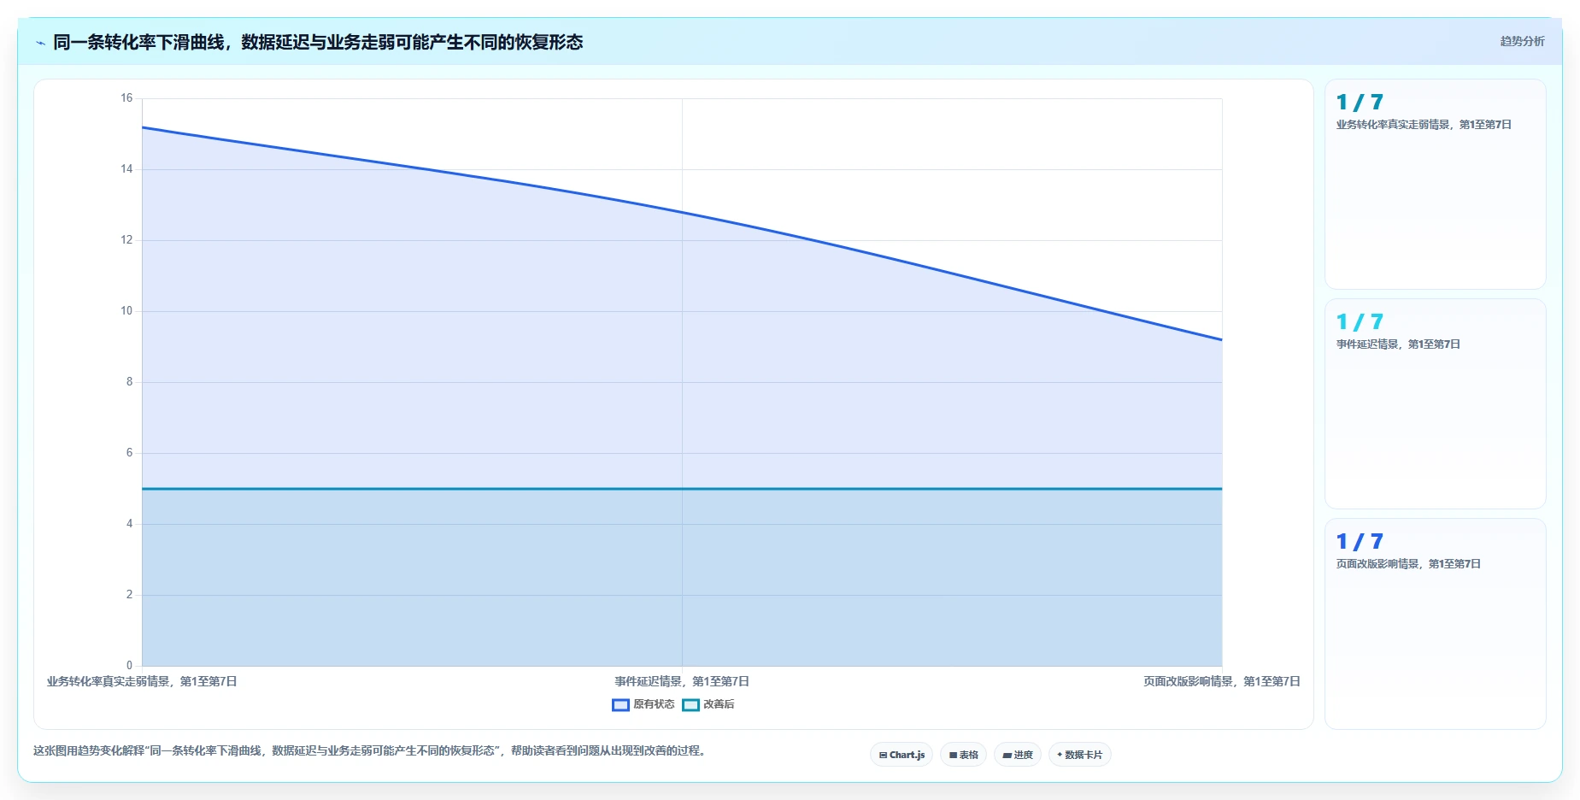Click x-axis label 事件延迟情景，第1至第7日
The image size is (1580, 800).
point(682,681)
